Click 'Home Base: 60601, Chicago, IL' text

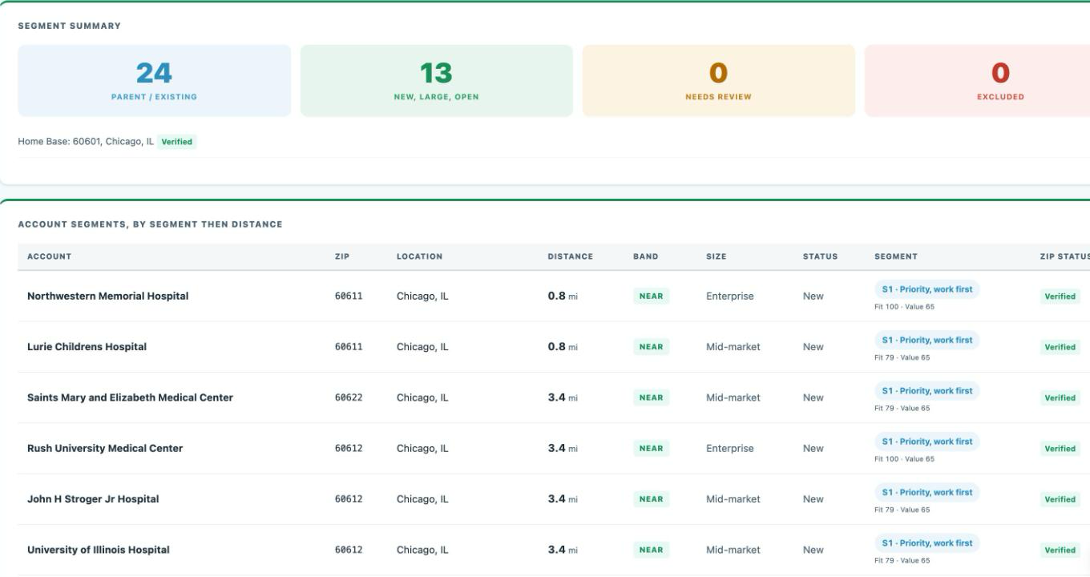tap(86, 142)
